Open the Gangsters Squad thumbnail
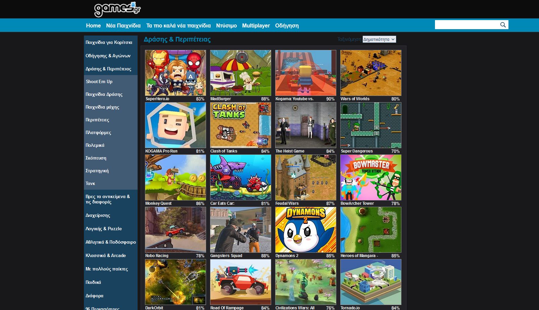Viewport: 539px width, 310px height. (x=241, y=230)
